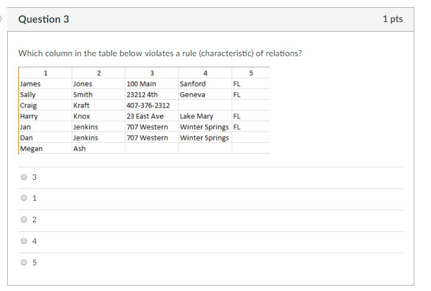Click the column header '5' in table
This screenshot has height=291, width=431.
click(x=251, y=73)
